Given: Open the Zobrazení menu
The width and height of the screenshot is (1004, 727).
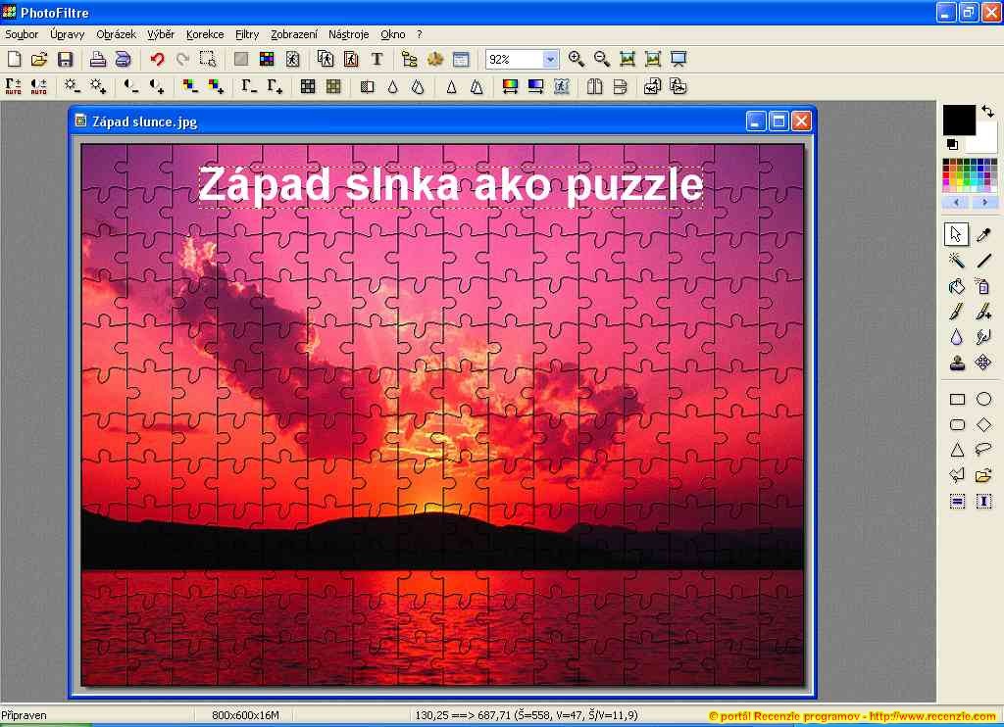Looking at the screenshot, I should tap(294, 34).
